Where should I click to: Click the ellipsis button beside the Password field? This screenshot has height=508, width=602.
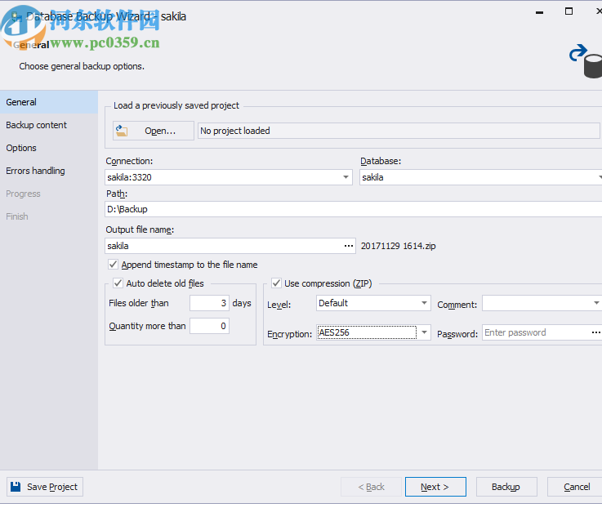tap(595, 332)
